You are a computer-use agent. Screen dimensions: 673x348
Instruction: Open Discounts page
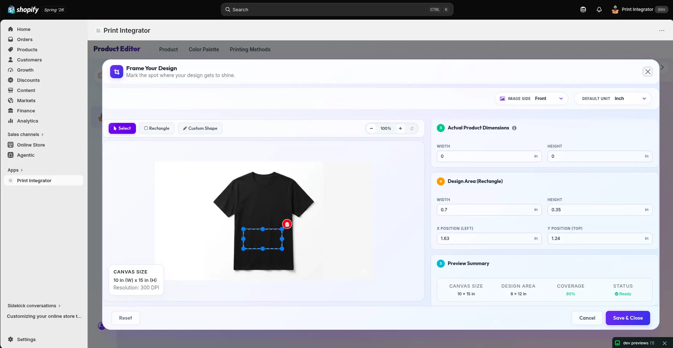click(28, 80)
